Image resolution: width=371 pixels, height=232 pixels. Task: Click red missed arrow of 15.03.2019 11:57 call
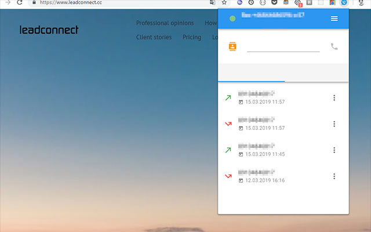tap(228, 124)
